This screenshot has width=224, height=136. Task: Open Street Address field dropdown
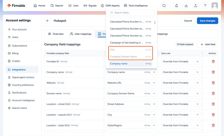click(131, 104)
